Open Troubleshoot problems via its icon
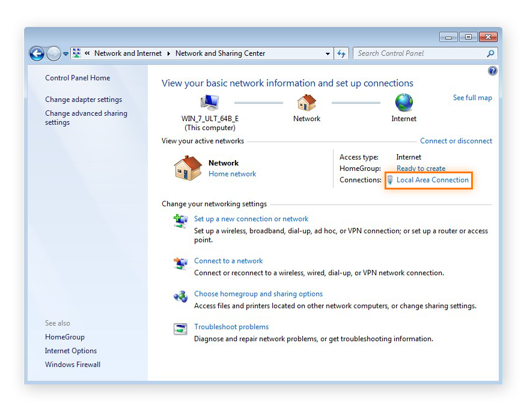The width and height of the screenshot is (527, 412). (x=180, y=329)
